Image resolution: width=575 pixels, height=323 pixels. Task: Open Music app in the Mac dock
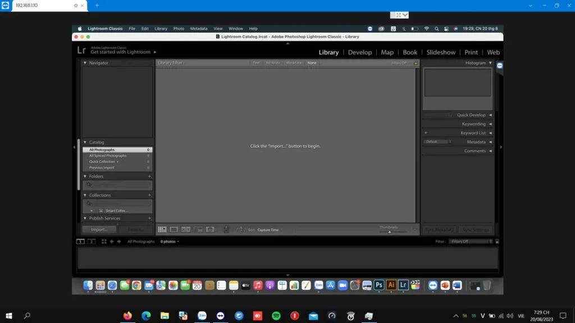point(258,285)
